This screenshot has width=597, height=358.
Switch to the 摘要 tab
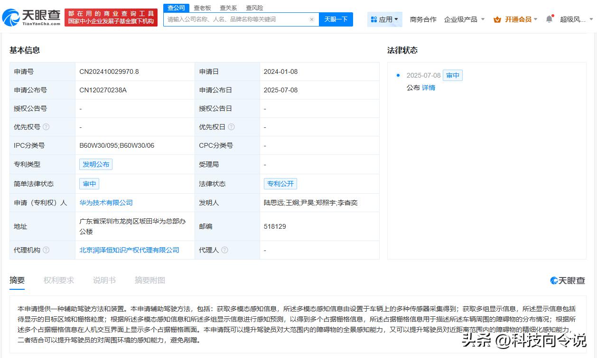(x=17, y=280)
